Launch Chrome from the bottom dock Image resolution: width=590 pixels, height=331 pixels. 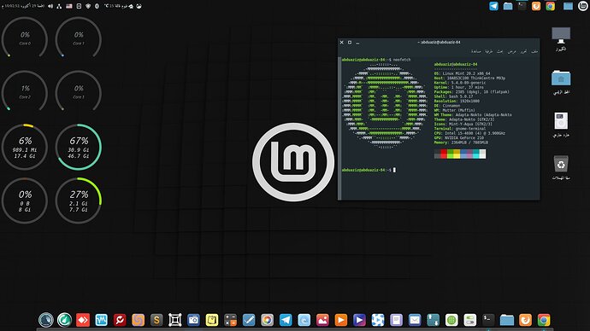pos(544,320)
